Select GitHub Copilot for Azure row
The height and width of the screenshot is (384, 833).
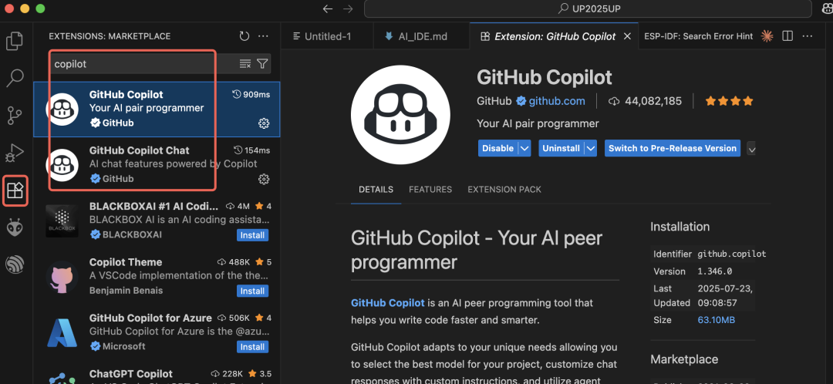pyautogui.click(x=157, y=332)
